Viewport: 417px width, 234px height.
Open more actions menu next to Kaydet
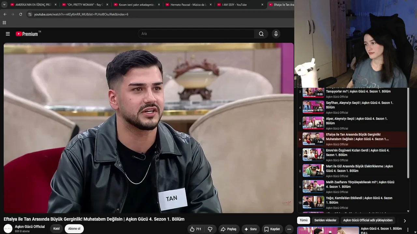[x=289, y=229]
